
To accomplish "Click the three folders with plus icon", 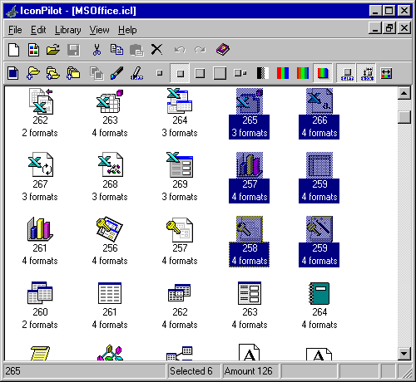I will click(x=73, y=73).
